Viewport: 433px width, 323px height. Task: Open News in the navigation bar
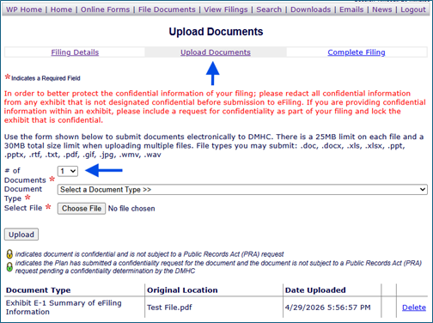[x=382, y=9]
